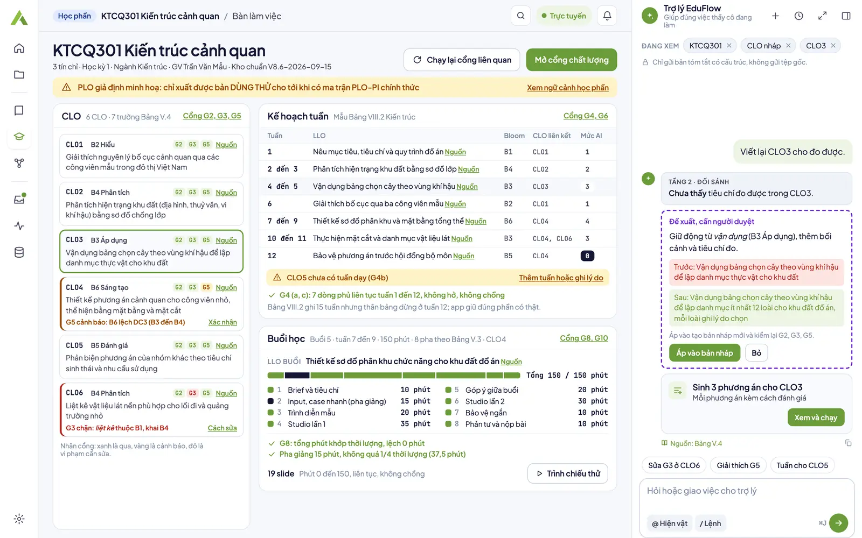Click Mở cổng chất lượng button
This screenshot has height=538, width=862.
[572, 60]
